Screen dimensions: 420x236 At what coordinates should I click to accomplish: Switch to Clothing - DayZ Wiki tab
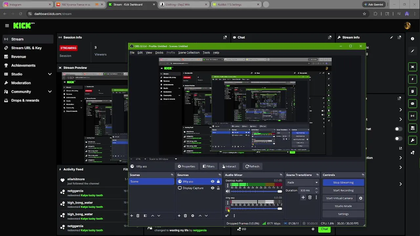pos(184,5)
